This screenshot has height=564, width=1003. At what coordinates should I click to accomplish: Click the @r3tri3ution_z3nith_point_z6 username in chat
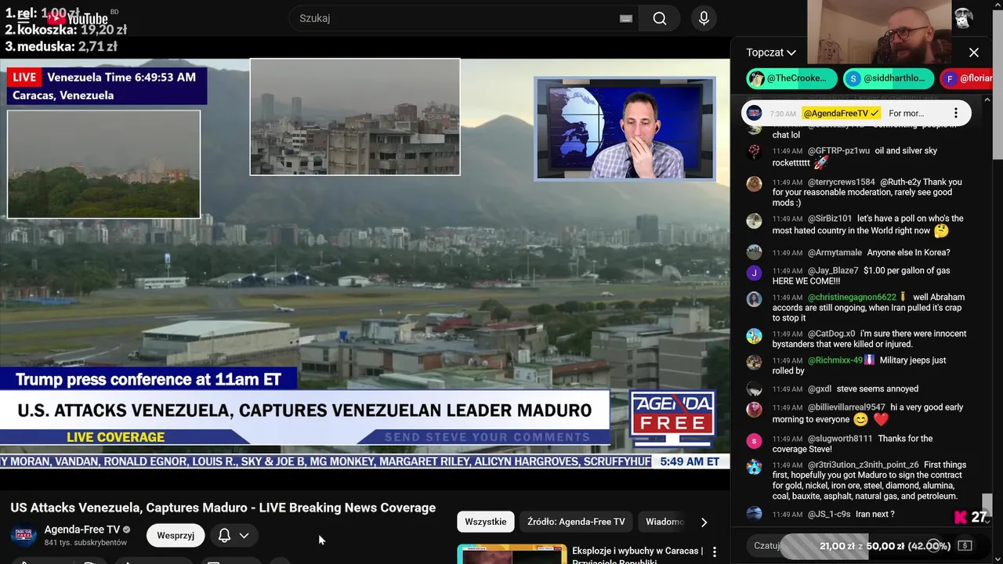coord(863,465)
